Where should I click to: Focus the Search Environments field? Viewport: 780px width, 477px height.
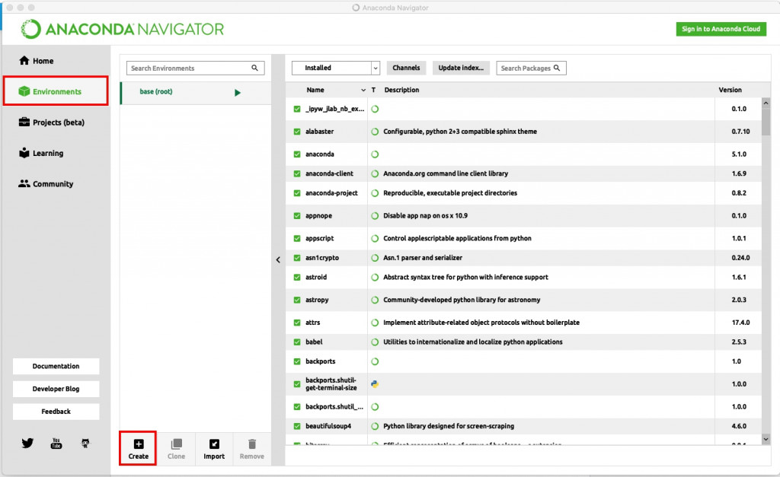(x=196, y=68)
